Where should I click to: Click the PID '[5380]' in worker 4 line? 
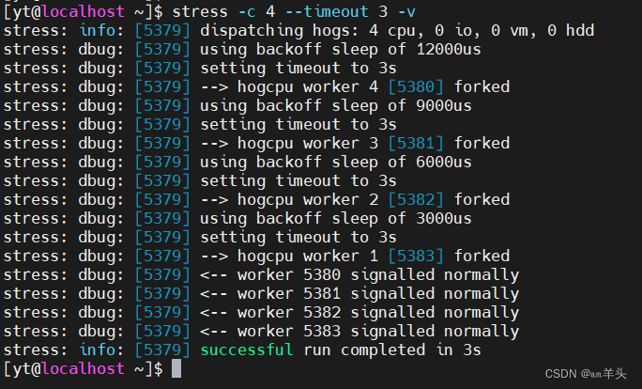tap(416, 87)
